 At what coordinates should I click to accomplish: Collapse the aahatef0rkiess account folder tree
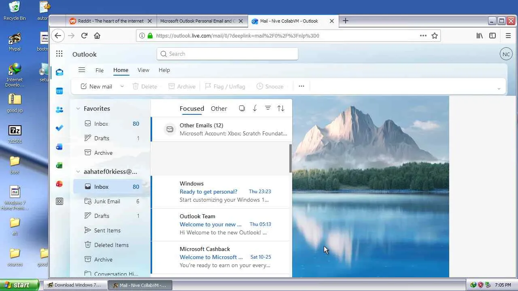point(78,172)
